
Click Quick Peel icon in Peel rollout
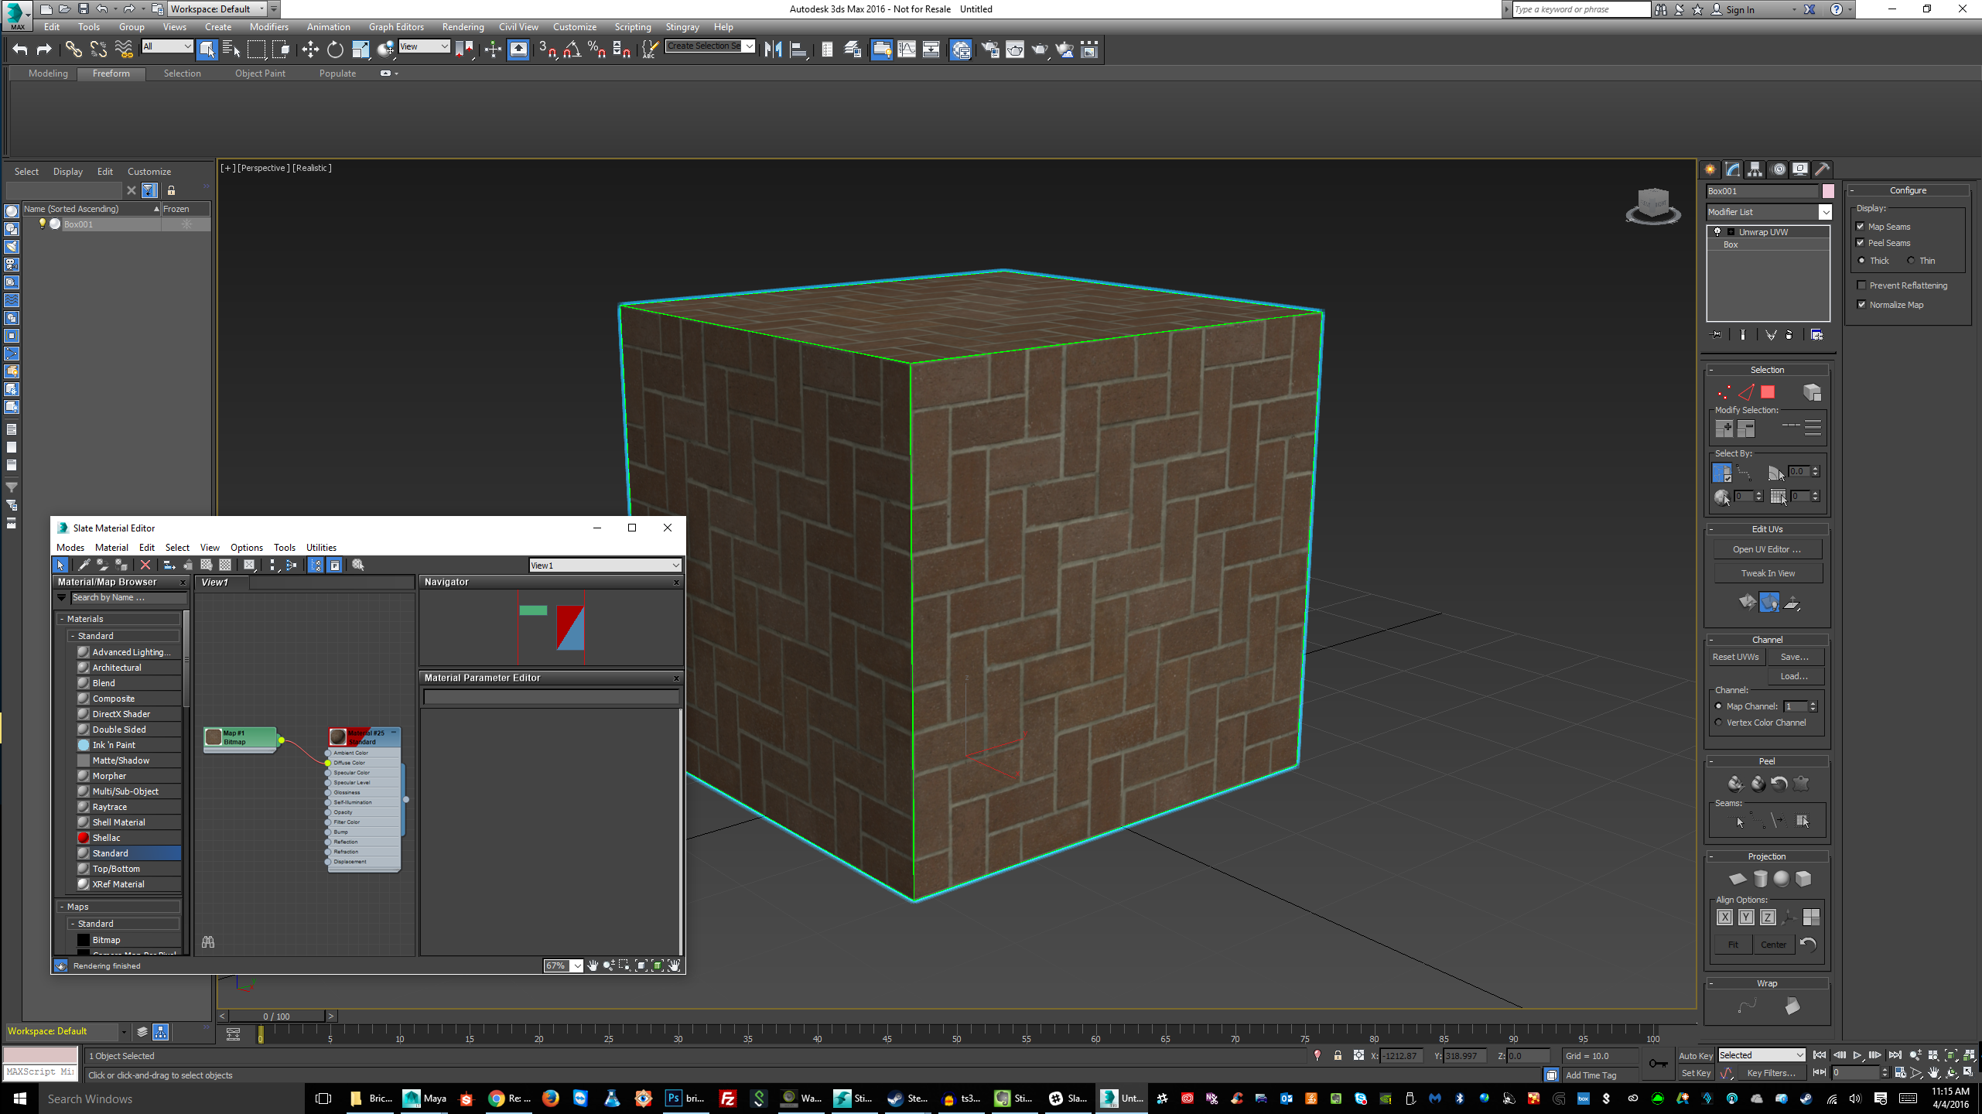coord(1735,784)
